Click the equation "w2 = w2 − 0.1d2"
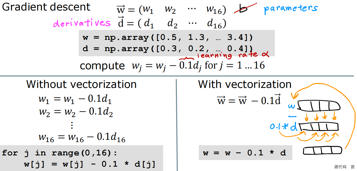This screenshot has width=357, height=171. (76, 112)
